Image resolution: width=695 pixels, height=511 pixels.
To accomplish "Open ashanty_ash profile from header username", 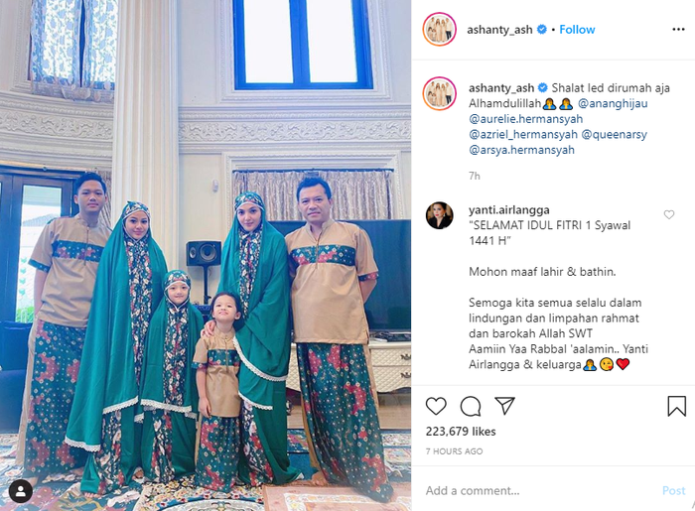I will point(499,30).
